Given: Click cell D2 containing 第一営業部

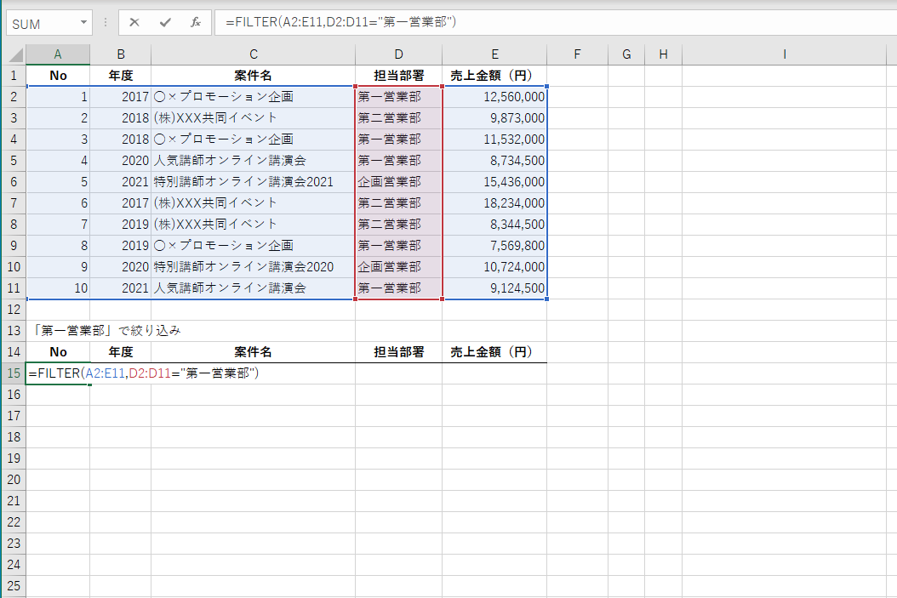Looking at the screenshot, I should [398, 96].
